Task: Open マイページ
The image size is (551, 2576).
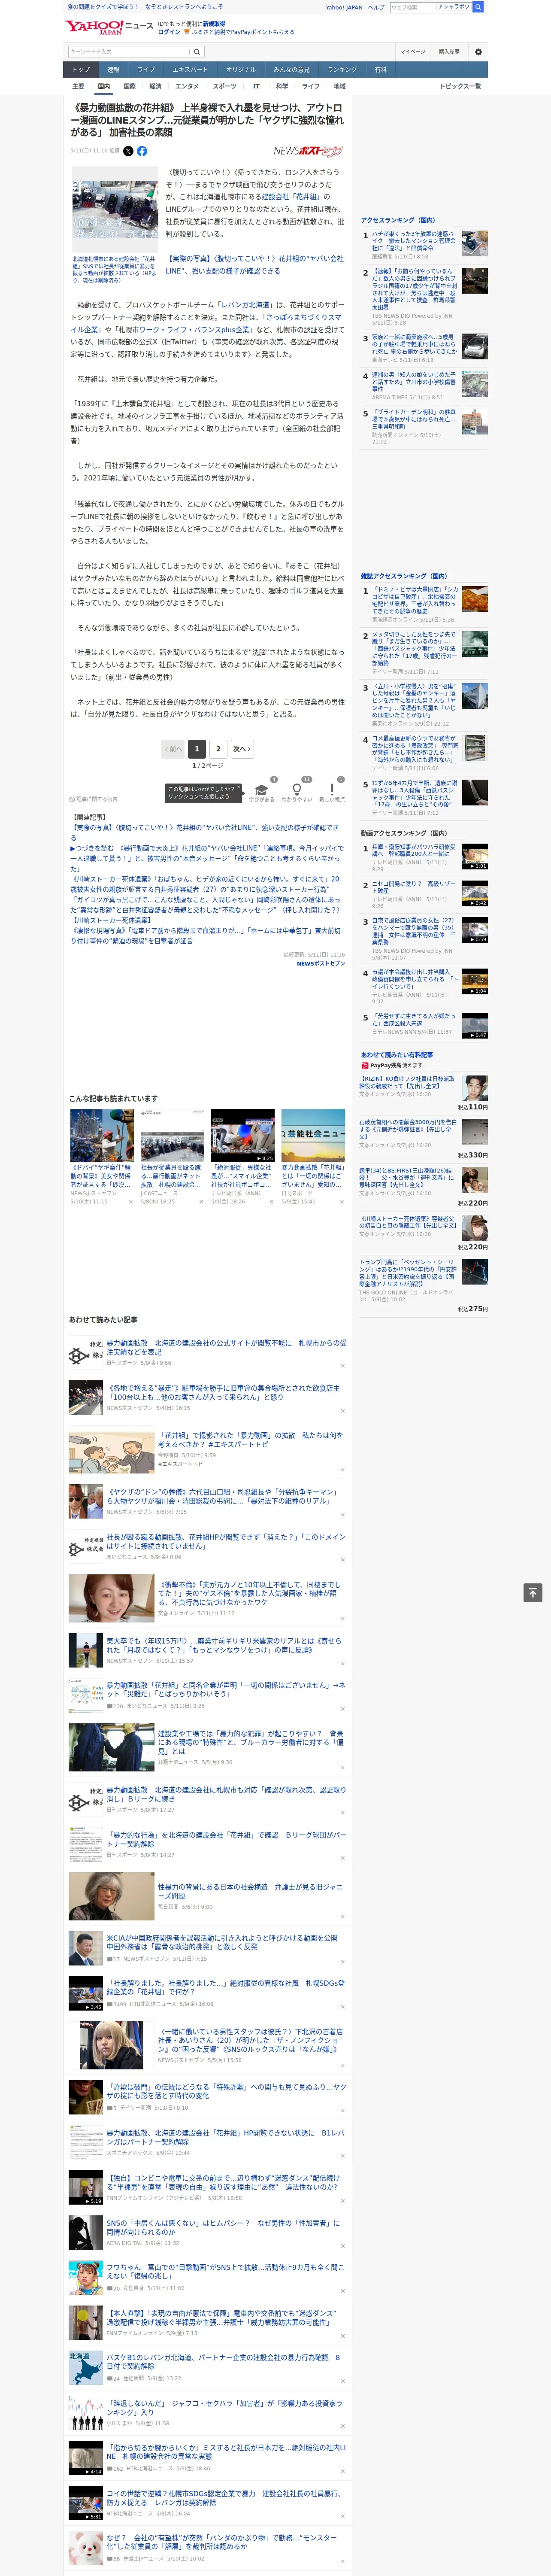Action: tap(413, 51)
